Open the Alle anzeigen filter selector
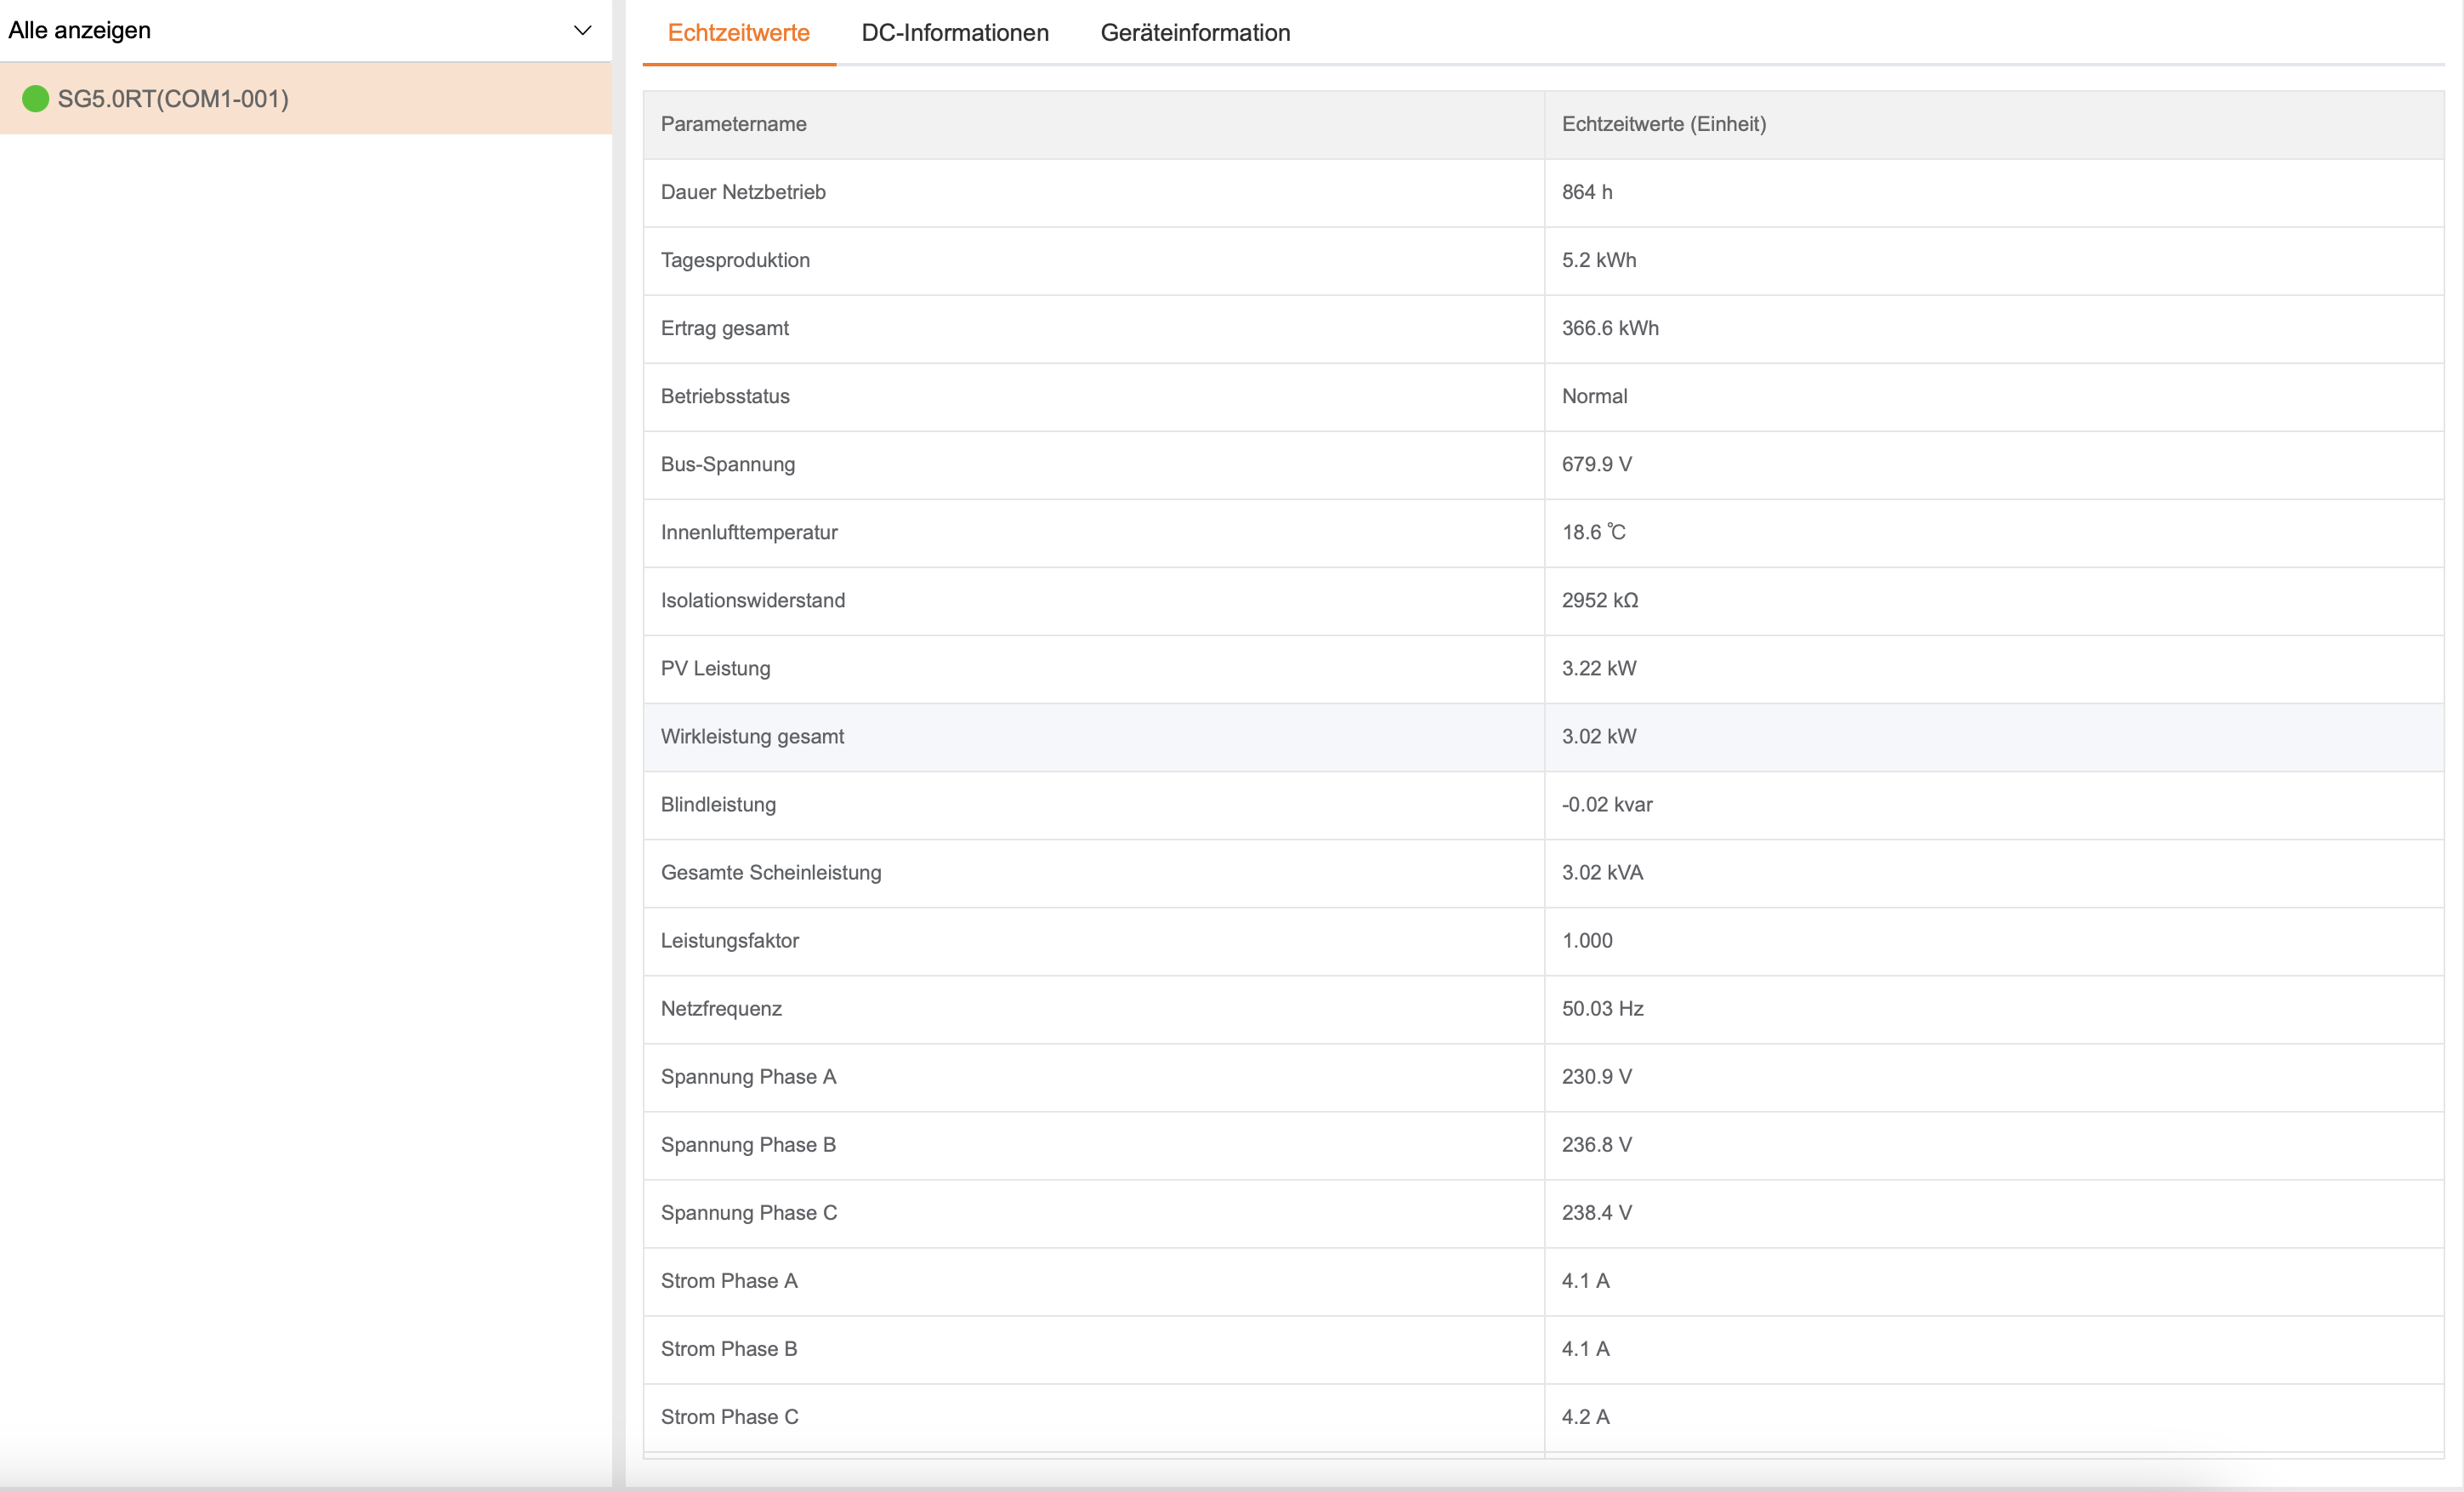 point(300,30)
